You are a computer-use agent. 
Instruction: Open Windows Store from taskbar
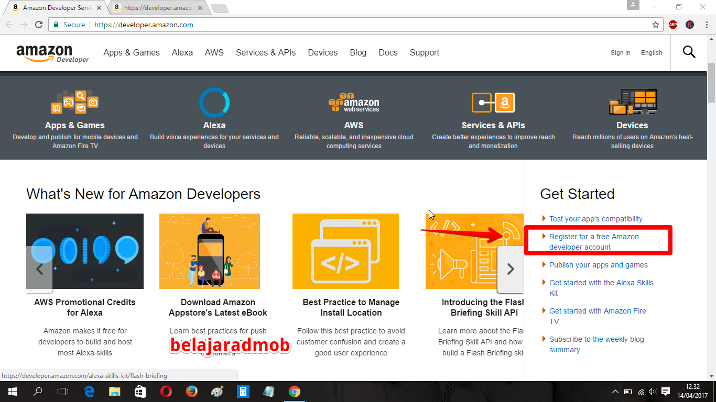point(140,392)
